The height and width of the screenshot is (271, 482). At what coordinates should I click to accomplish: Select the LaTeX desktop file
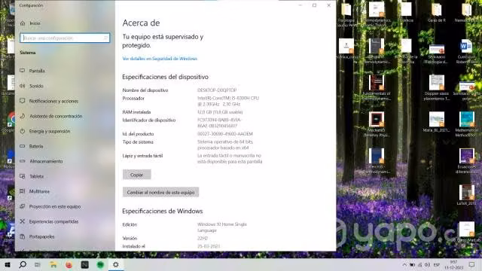[x=466, y=195]
